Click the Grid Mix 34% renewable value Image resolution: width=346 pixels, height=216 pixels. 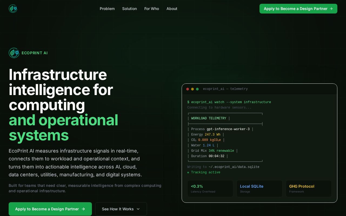pyautogui.click(x=221, y=151)
